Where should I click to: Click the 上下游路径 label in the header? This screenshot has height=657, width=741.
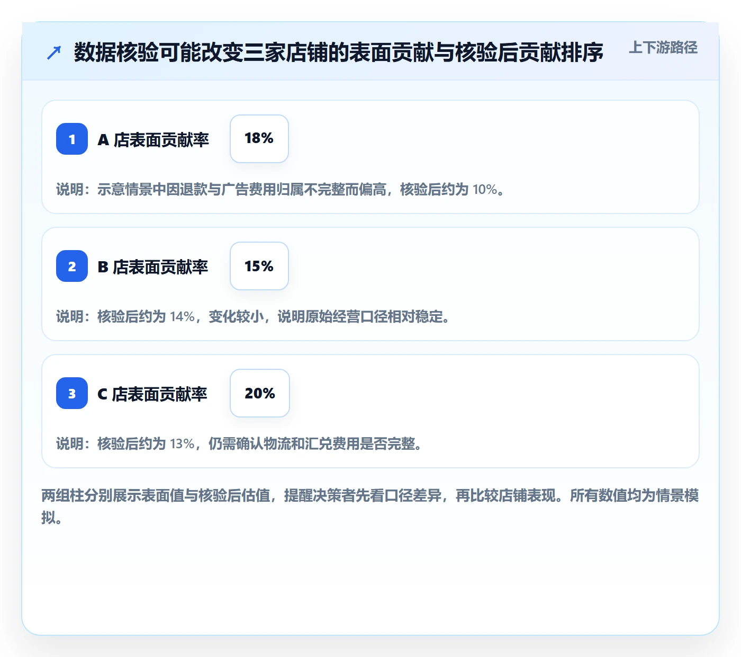663,48
